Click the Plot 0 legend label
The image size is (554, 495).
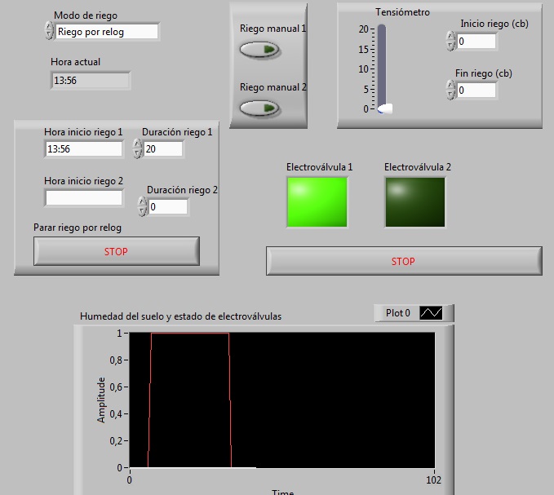click(398, 313)
